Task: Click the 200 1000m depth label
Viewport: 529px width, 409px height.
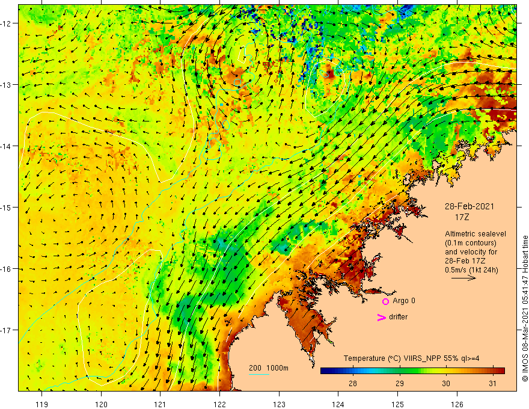Action: pos(269,368)
